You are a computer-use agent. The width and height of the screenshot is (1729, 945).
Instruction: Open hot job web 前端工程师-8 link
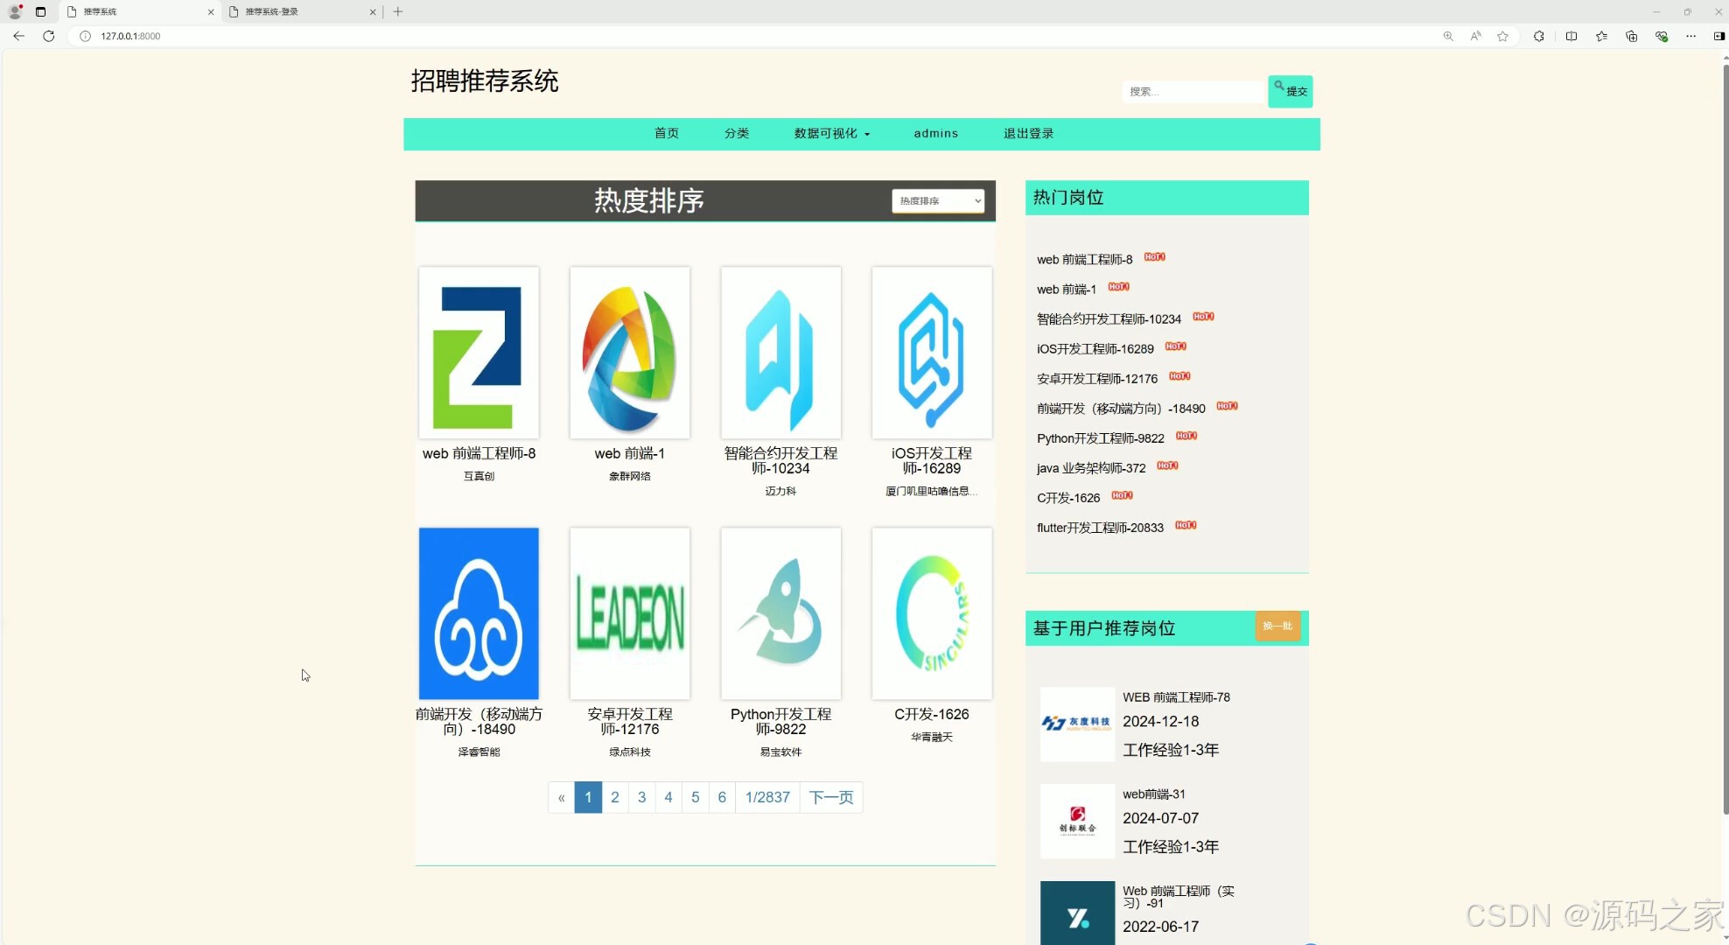click(1084, 260)
